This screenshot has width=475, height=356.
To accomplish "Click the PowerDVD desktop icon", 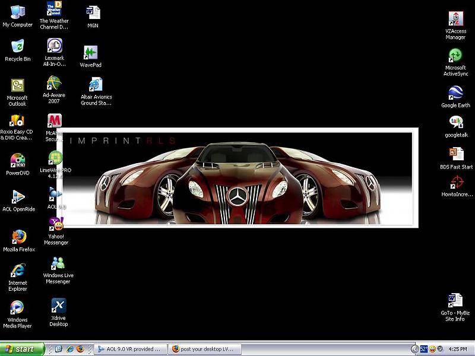I will (18, 164).
